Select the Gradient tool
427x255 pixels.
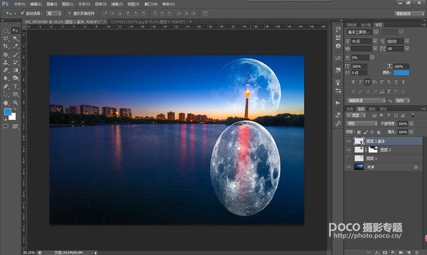tap(15, 70)
